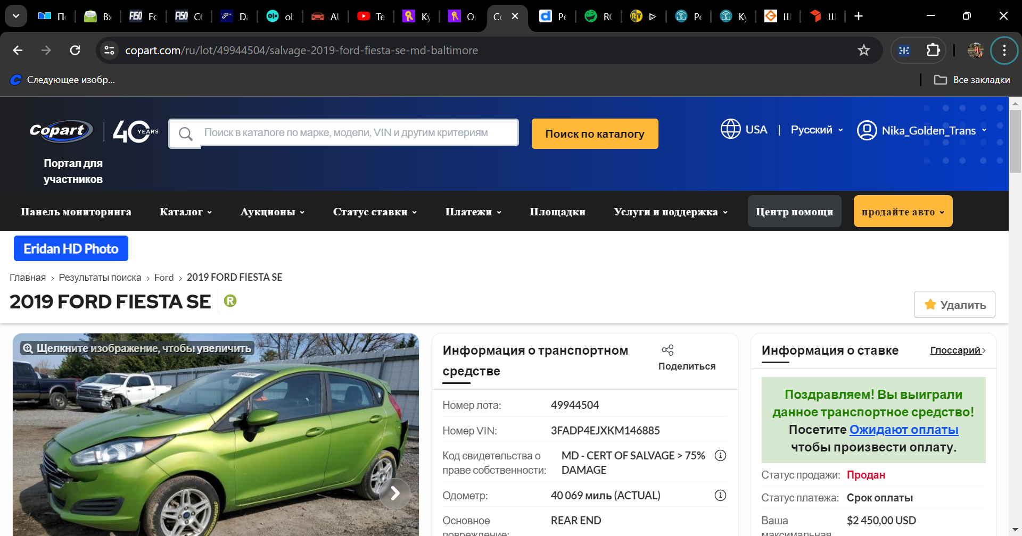
Task: Click the Eridan HD Photo button
Action: [71, 248]
